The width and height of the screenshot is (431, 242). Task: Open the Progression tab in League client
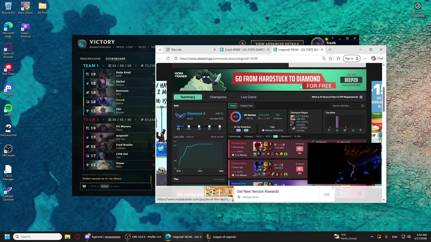(x=90, y=58)
